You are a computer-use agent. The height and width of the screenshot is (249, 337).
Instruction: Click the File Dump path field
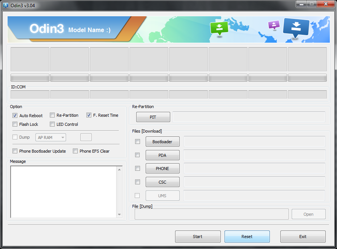pyautogui.click(x=211, y=214)
